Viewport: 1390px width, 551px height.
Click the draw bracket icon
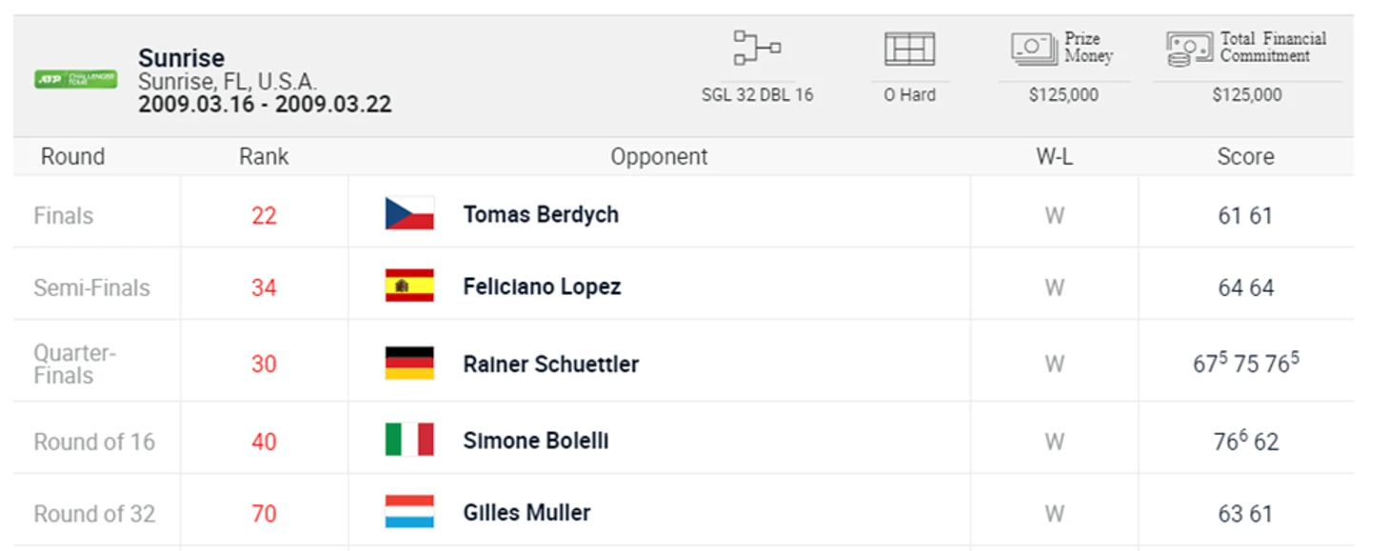click(757, 49)
